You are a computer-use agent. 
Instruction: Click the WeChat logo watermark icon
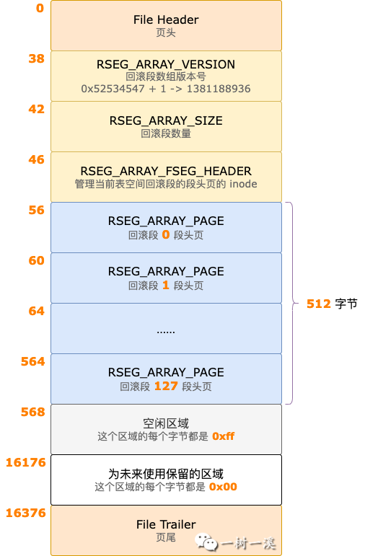206,542
